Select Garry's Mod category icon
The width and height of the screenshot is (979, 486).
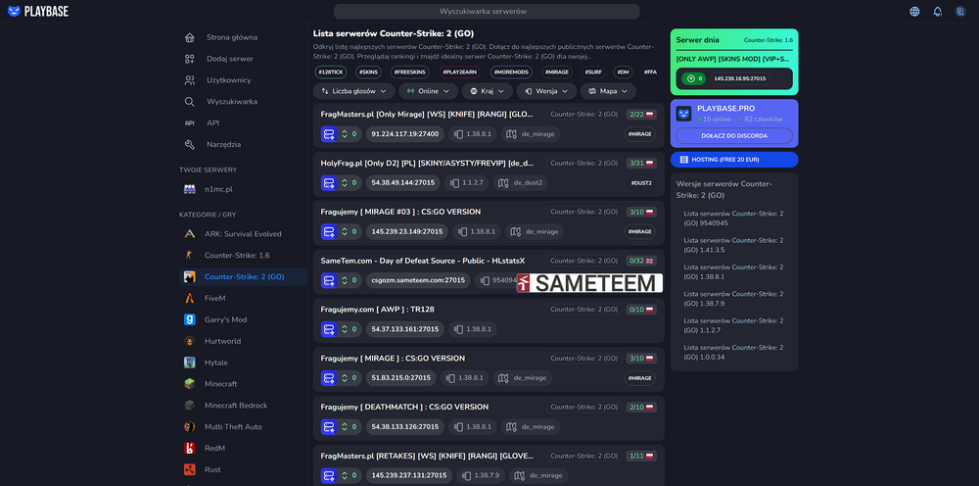(x=190, y=319)
